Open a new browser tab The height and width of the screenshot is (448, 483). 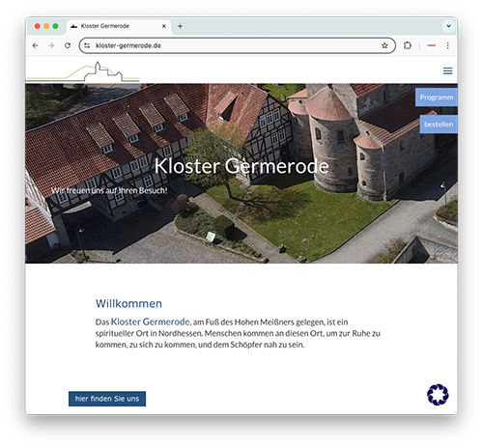tap(180, 26)
